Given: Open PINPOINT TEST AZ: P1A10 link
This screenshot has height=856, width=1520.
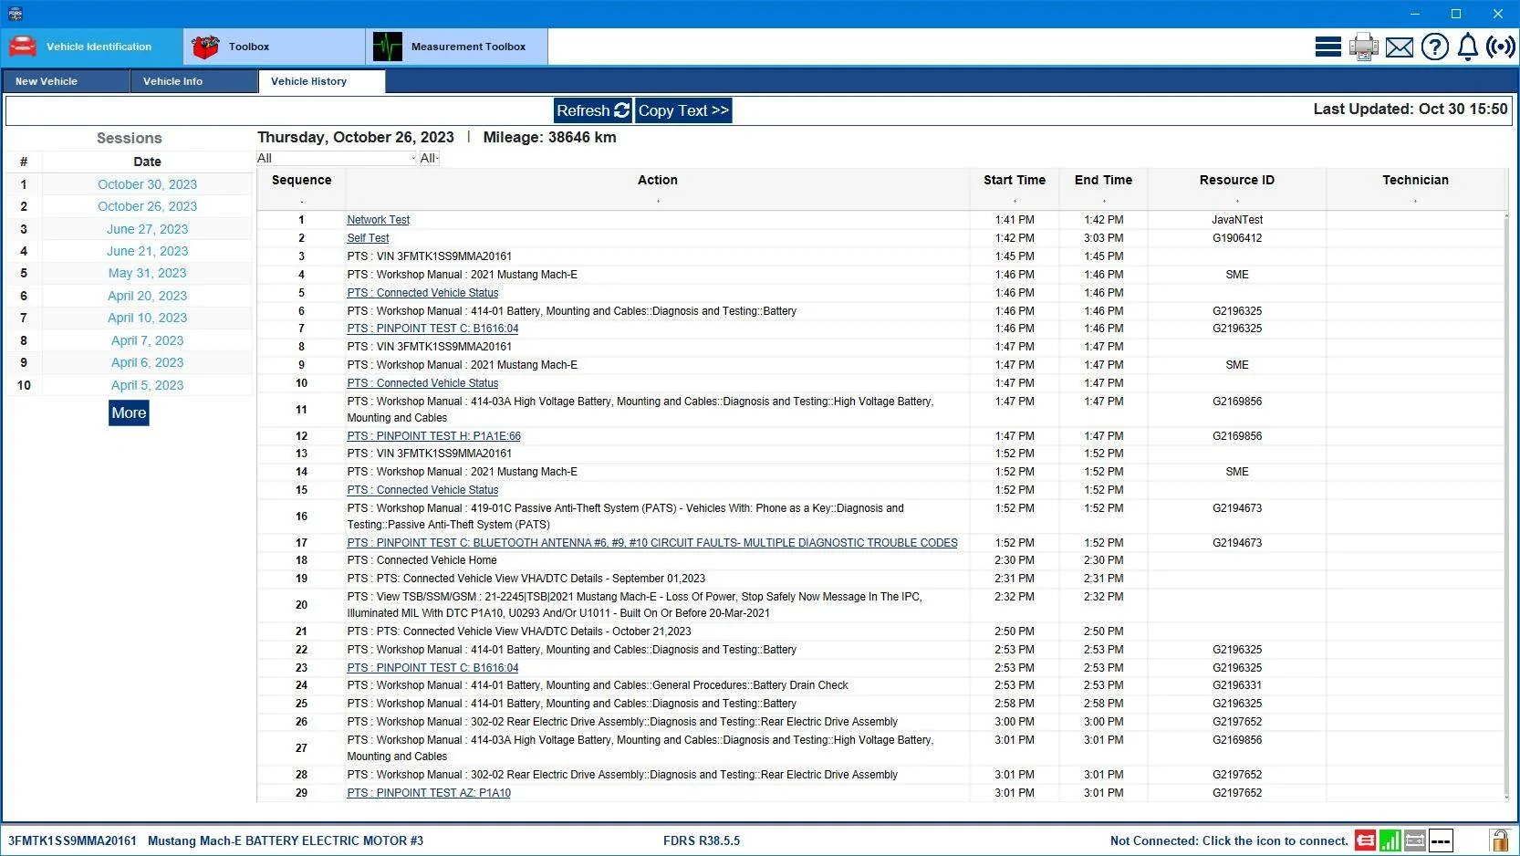Looking at the screenshot, I should [x=429, y=793].
